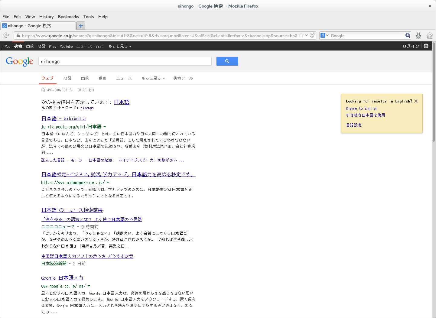The height and width of the screenshot is (318, 436).
Task: Select the nihongo - Google 検索 tab
Action: pos(38,26)
